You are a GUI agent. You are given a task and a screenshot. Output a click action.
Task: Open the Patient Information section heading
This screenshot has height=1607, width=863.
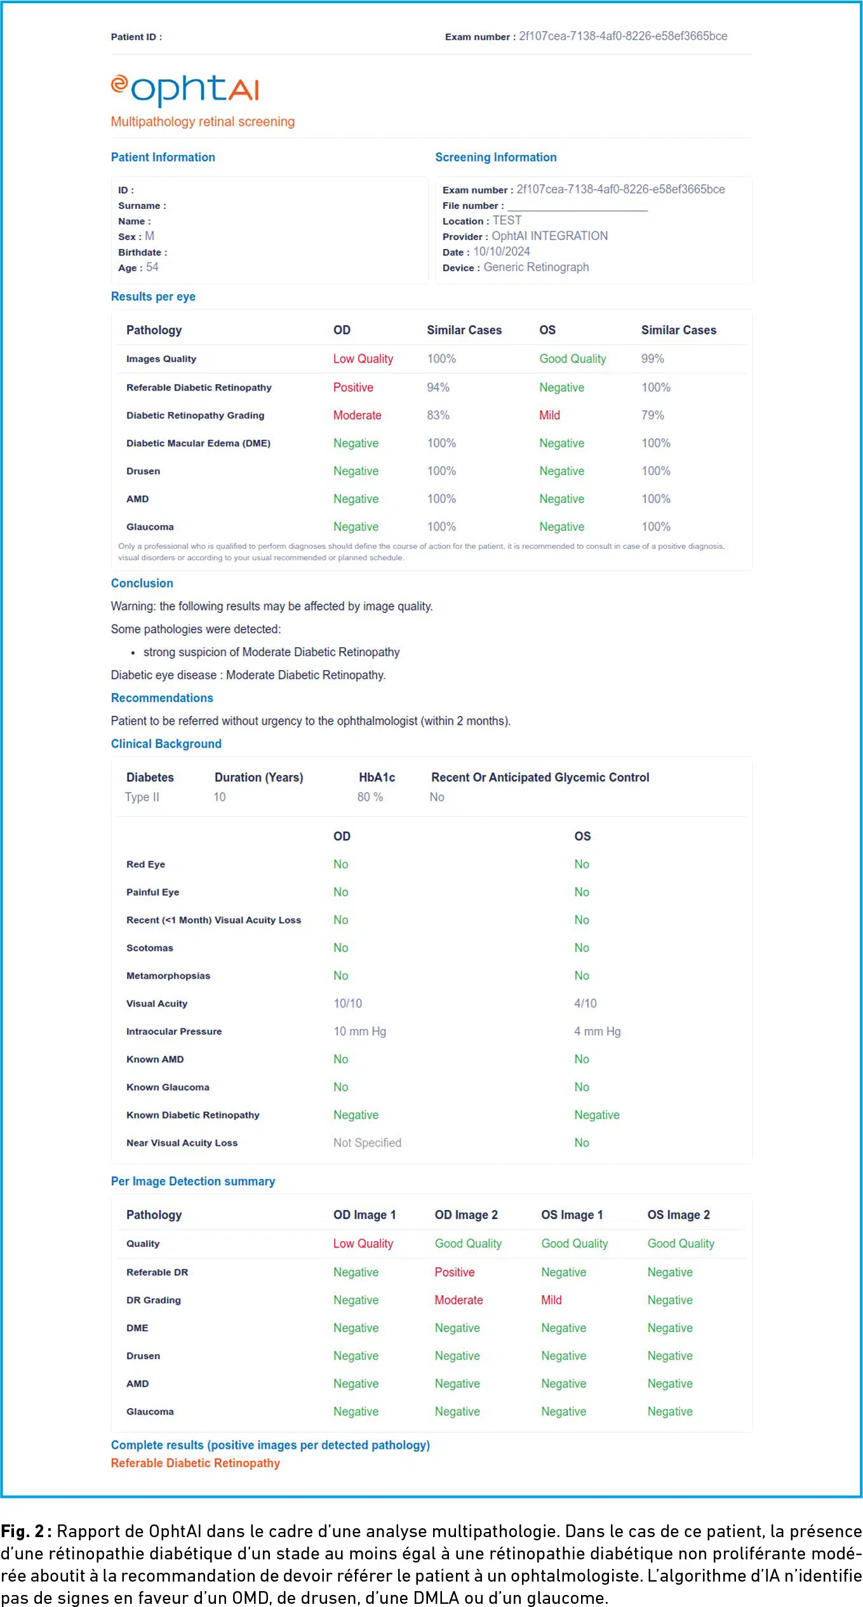pyautogui.click(x=163, y=157)
